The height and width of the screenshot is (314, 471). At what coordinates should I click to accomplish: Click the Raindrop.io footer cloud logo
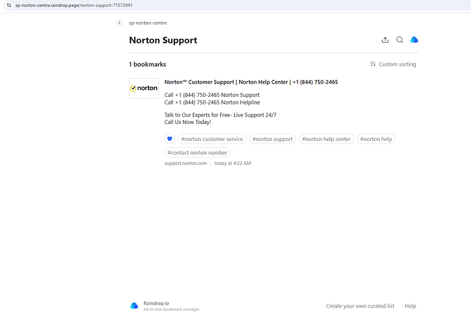click(x=135, y=306)
